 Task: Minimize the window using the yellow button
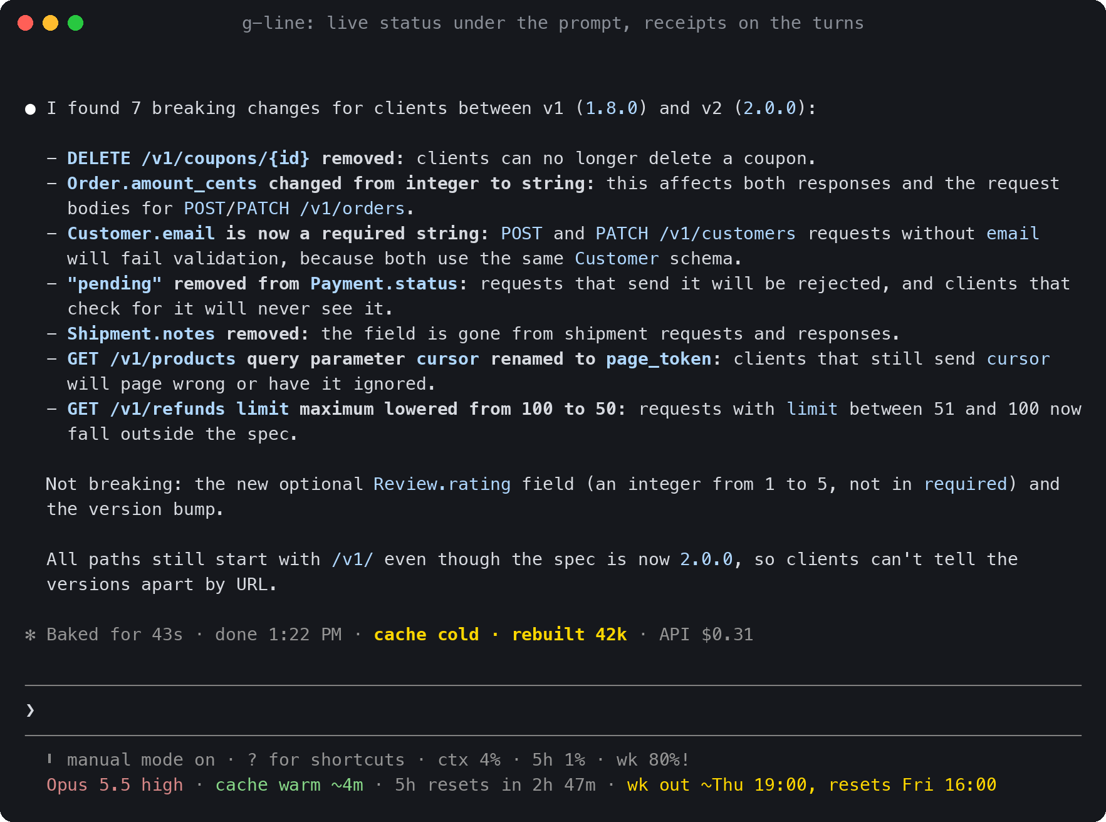[x=51, y=23]
